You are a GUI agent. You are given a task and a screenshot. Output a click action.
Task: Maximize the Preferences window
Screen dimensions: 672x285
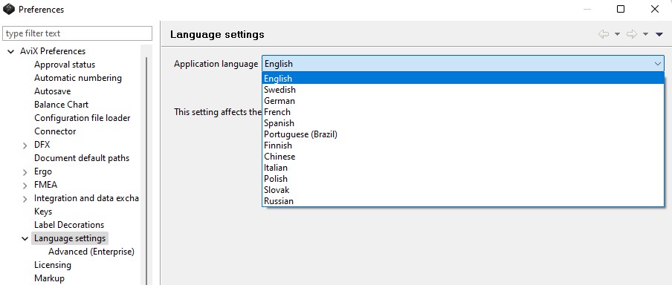621,9
